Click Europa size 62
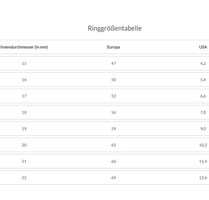 (114, 145)
